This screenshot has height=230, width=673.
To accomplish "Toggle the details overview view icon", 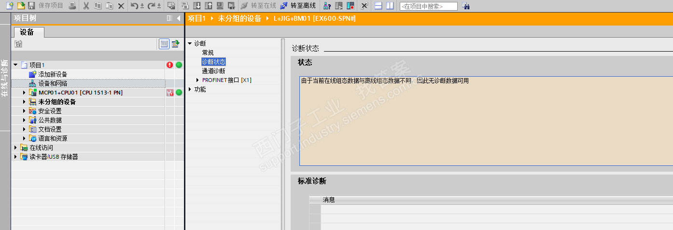I will pos(165,44).
